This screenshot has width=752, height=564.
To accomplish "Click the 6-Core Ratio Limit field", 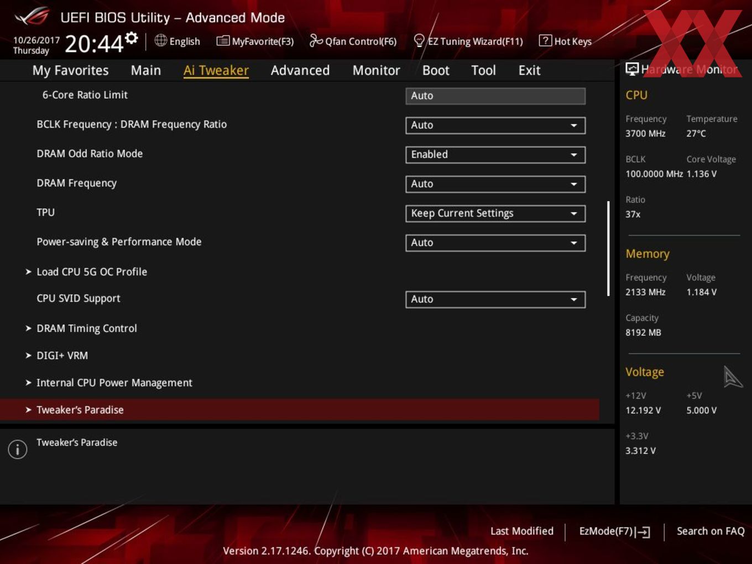I will 495,96.
